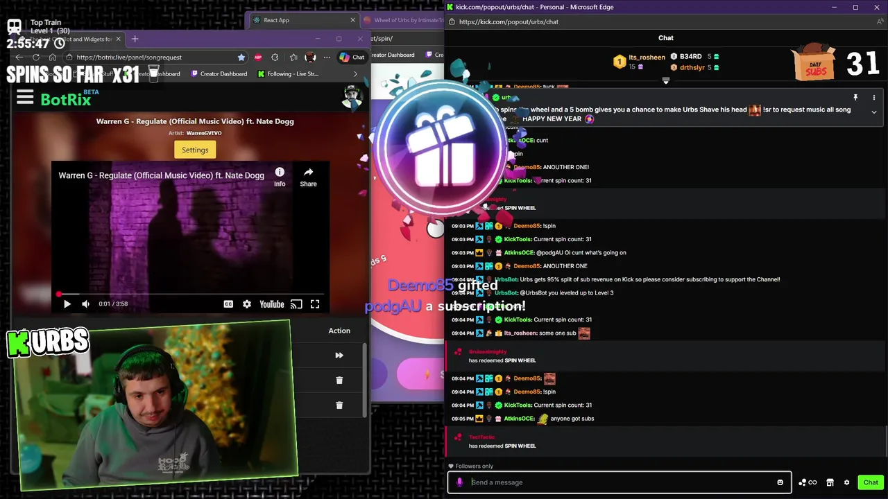Open a new browser tab
This screenshot has height=499, width=888.
coord(135,39)
